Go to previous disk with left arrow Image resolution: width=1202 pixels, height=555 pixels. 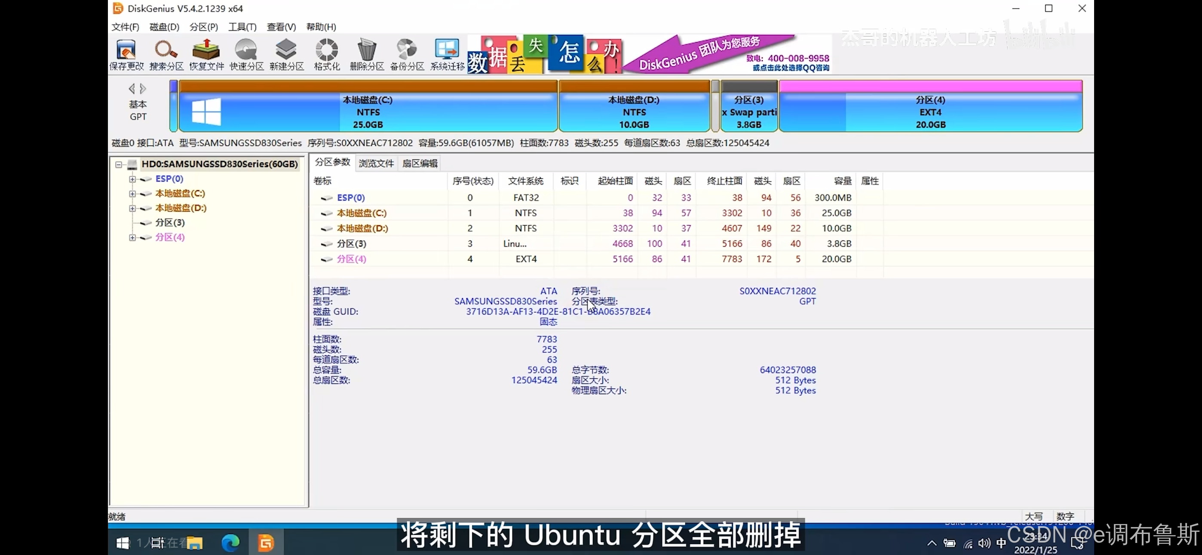[x=132, y=88]
